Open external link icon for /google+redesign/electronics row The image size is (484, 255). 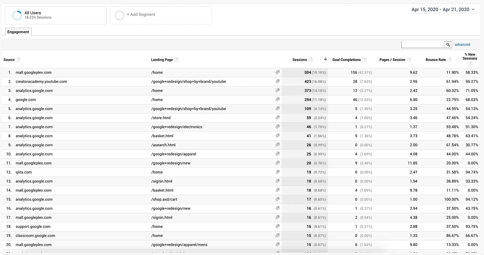(277, 126)
